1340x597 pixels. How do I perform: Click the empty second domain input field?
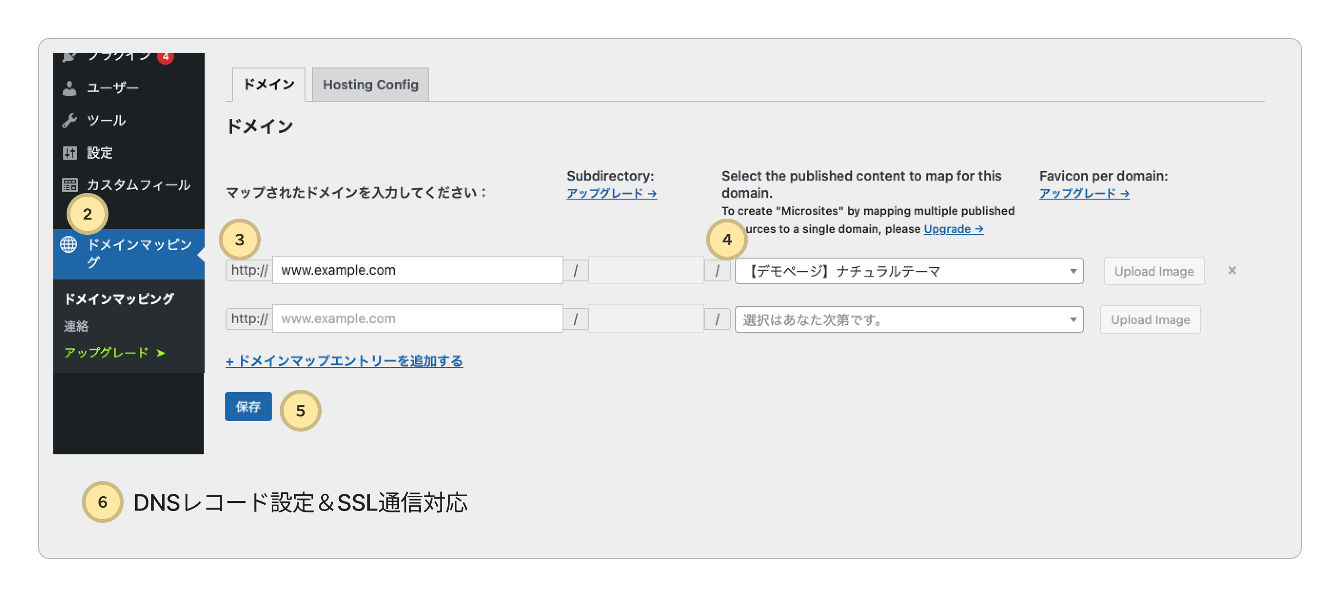click(417, 318)
